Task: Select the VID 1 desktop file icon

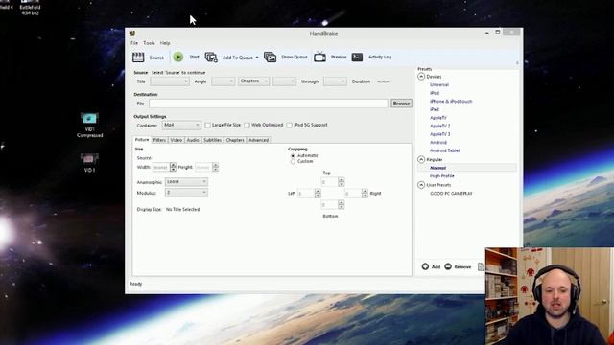Action: [89, 163]
